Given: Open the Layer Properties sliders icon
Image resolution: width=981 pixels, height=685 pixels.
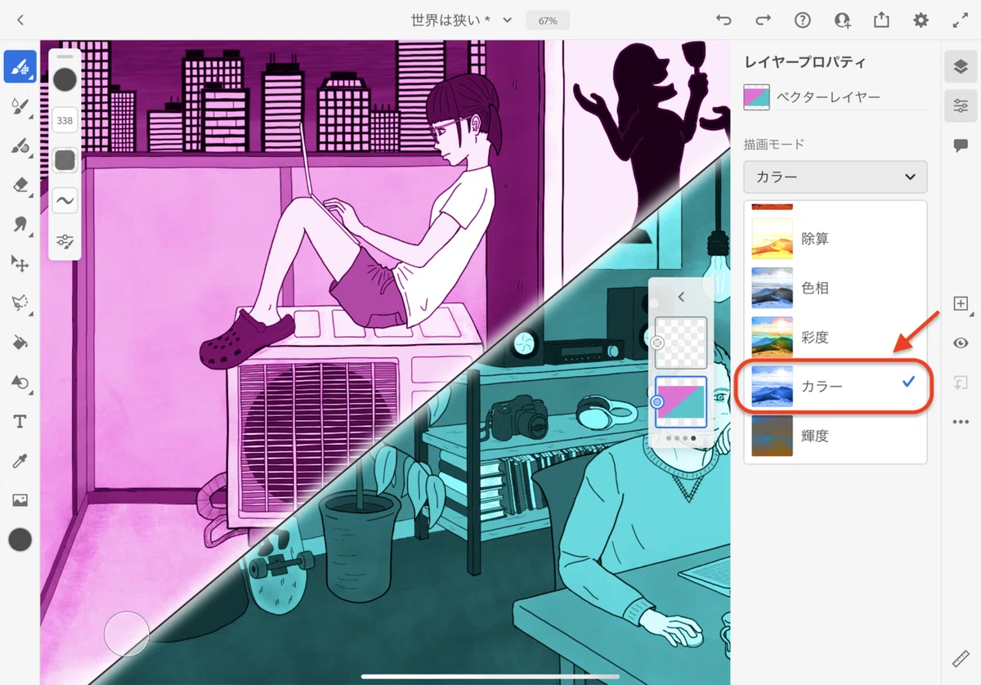Looking at the screenshot, I should pyautogui.click(x=961, y=106).
